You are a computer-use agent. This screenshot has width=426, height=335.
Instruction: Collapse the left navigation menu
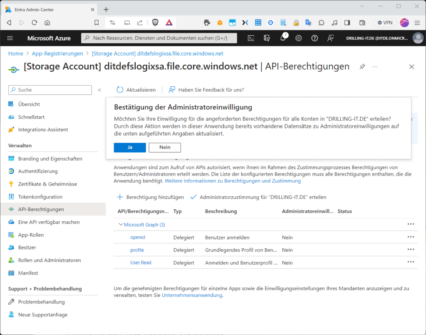[99, 90]
